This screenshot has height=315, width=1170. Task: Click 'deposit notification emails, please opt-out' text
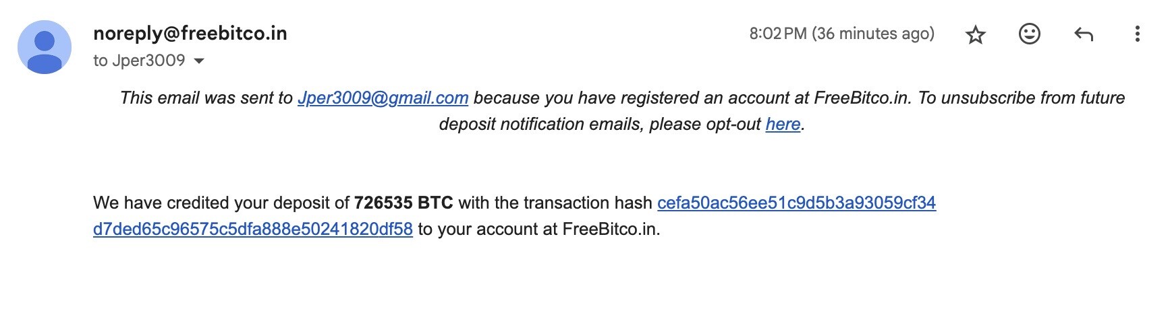click(600, 125)
